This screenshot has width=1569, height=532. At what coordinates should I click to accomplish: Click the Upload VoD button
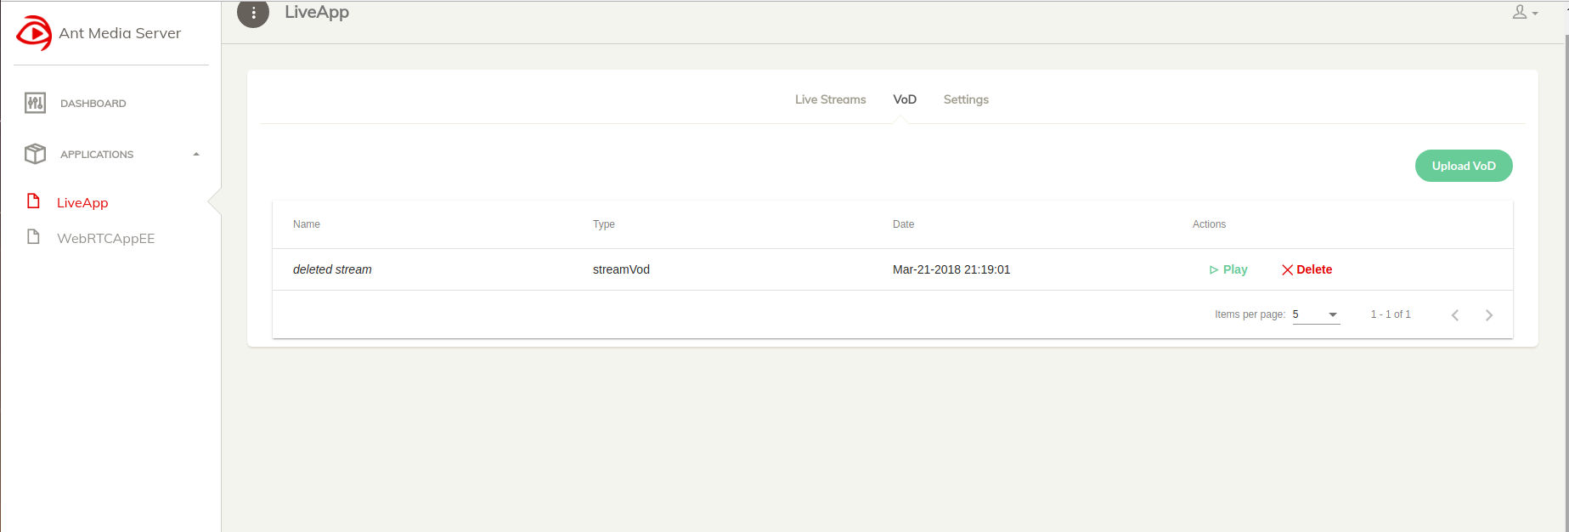pos(1464,166)
